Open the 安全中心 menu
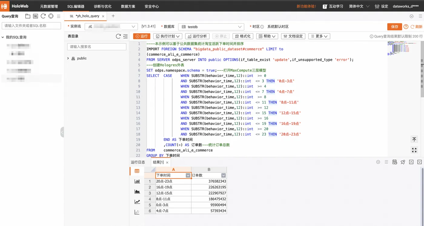Screen dimensions: 424x226 tap(152, 6)
